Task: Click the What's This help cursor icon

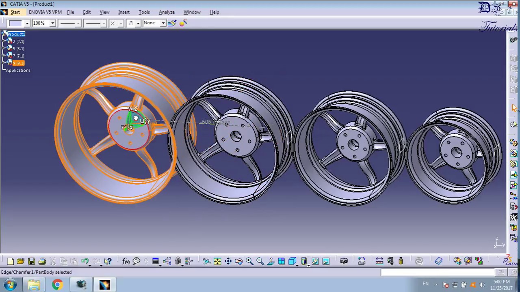Action: 108,261
